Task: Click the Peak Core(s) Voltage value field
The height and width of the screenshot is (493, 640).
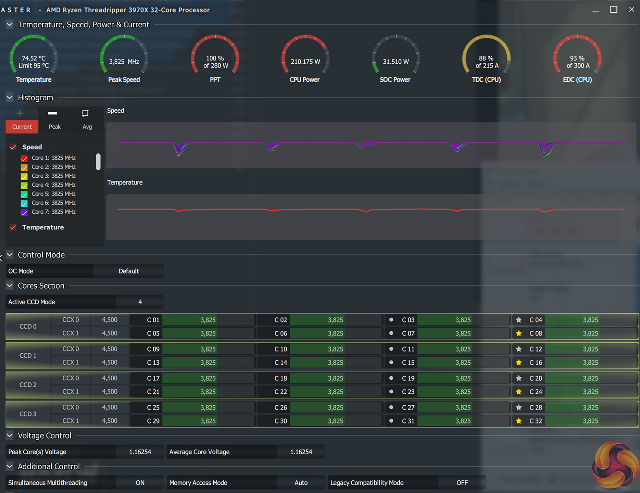Action: [140, 452]
